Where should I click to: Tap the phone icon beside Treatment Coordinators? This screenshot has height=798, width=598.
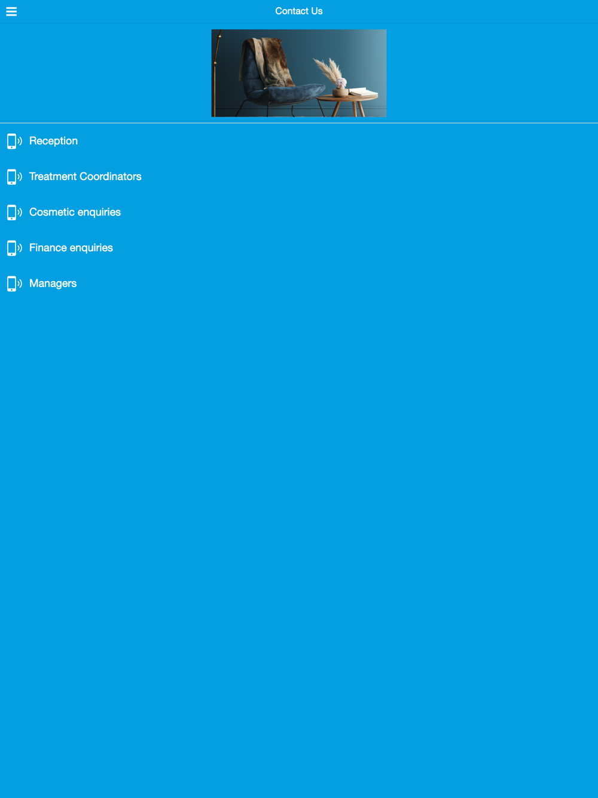[x=14, y=176]
